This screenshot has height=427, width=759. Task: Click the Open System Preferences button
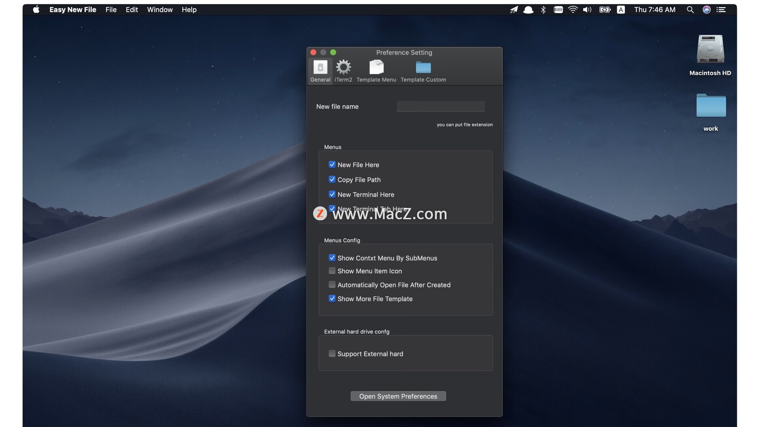click(x=398, y=396)
